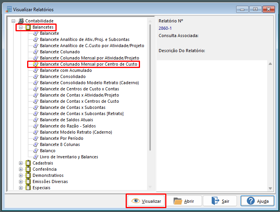
Task: Expand the Conferência group
Action: (x=21, y=169)
